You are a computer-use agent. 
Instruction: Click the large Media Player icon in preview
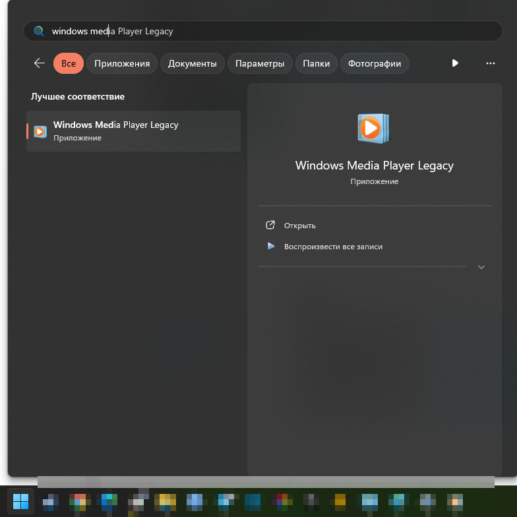click(373, 128)
